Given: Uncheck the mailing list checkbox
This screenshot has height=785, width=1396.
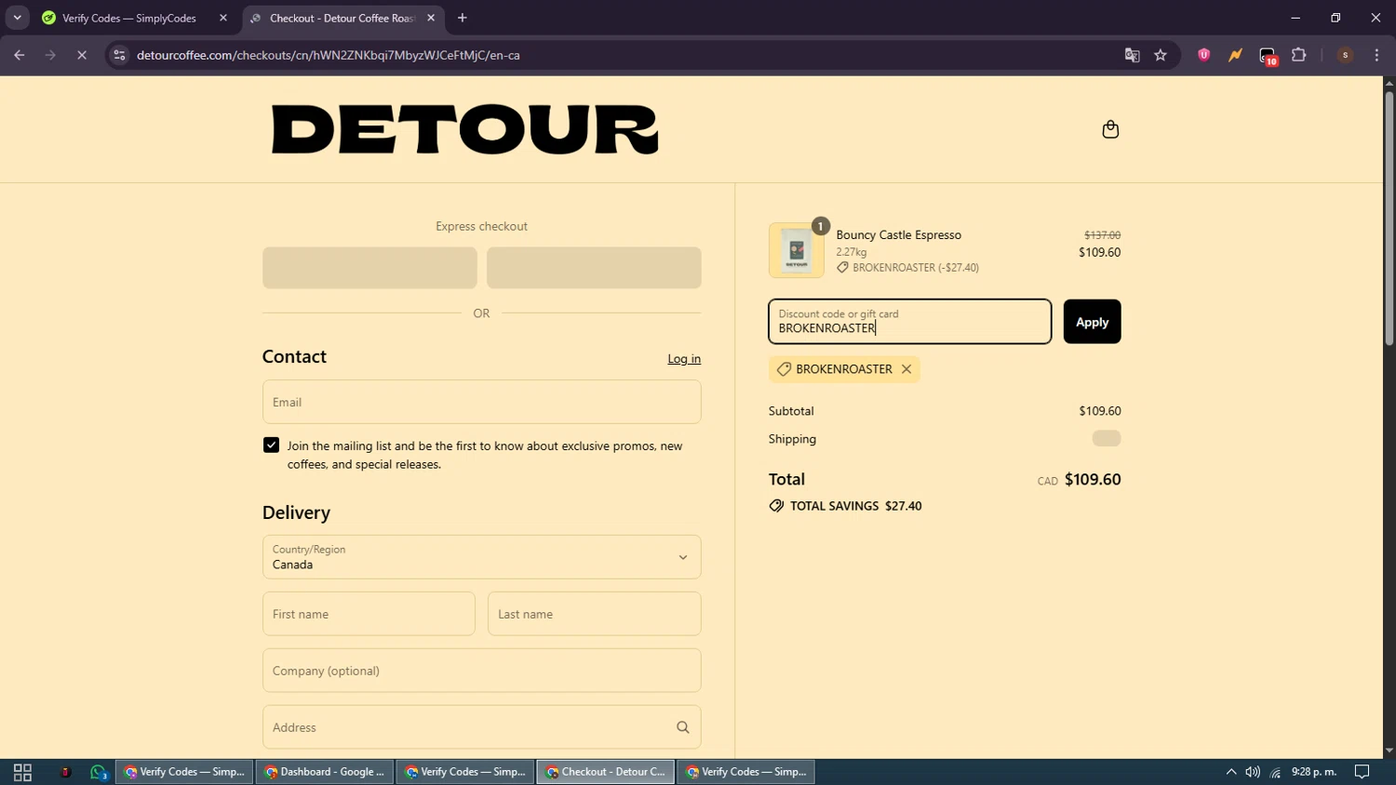Looking at the screenshot, I should coord(271,446).
